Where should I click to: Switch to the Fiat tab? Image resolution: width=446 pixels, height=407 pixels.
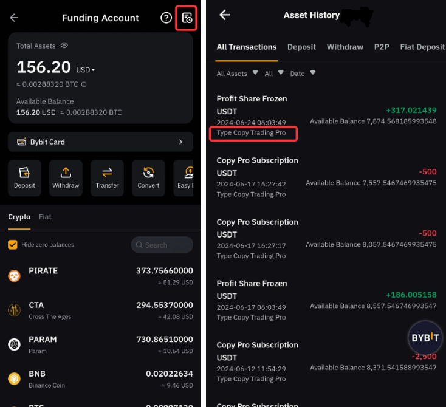[45, 217]
